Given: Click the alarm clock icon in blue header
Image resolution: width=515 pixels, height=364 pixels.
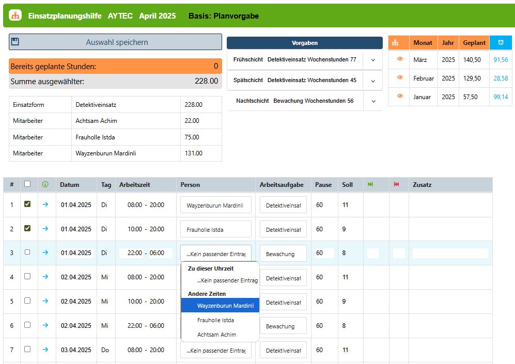Looking at the screenshot, I should (x=501, y=43).
